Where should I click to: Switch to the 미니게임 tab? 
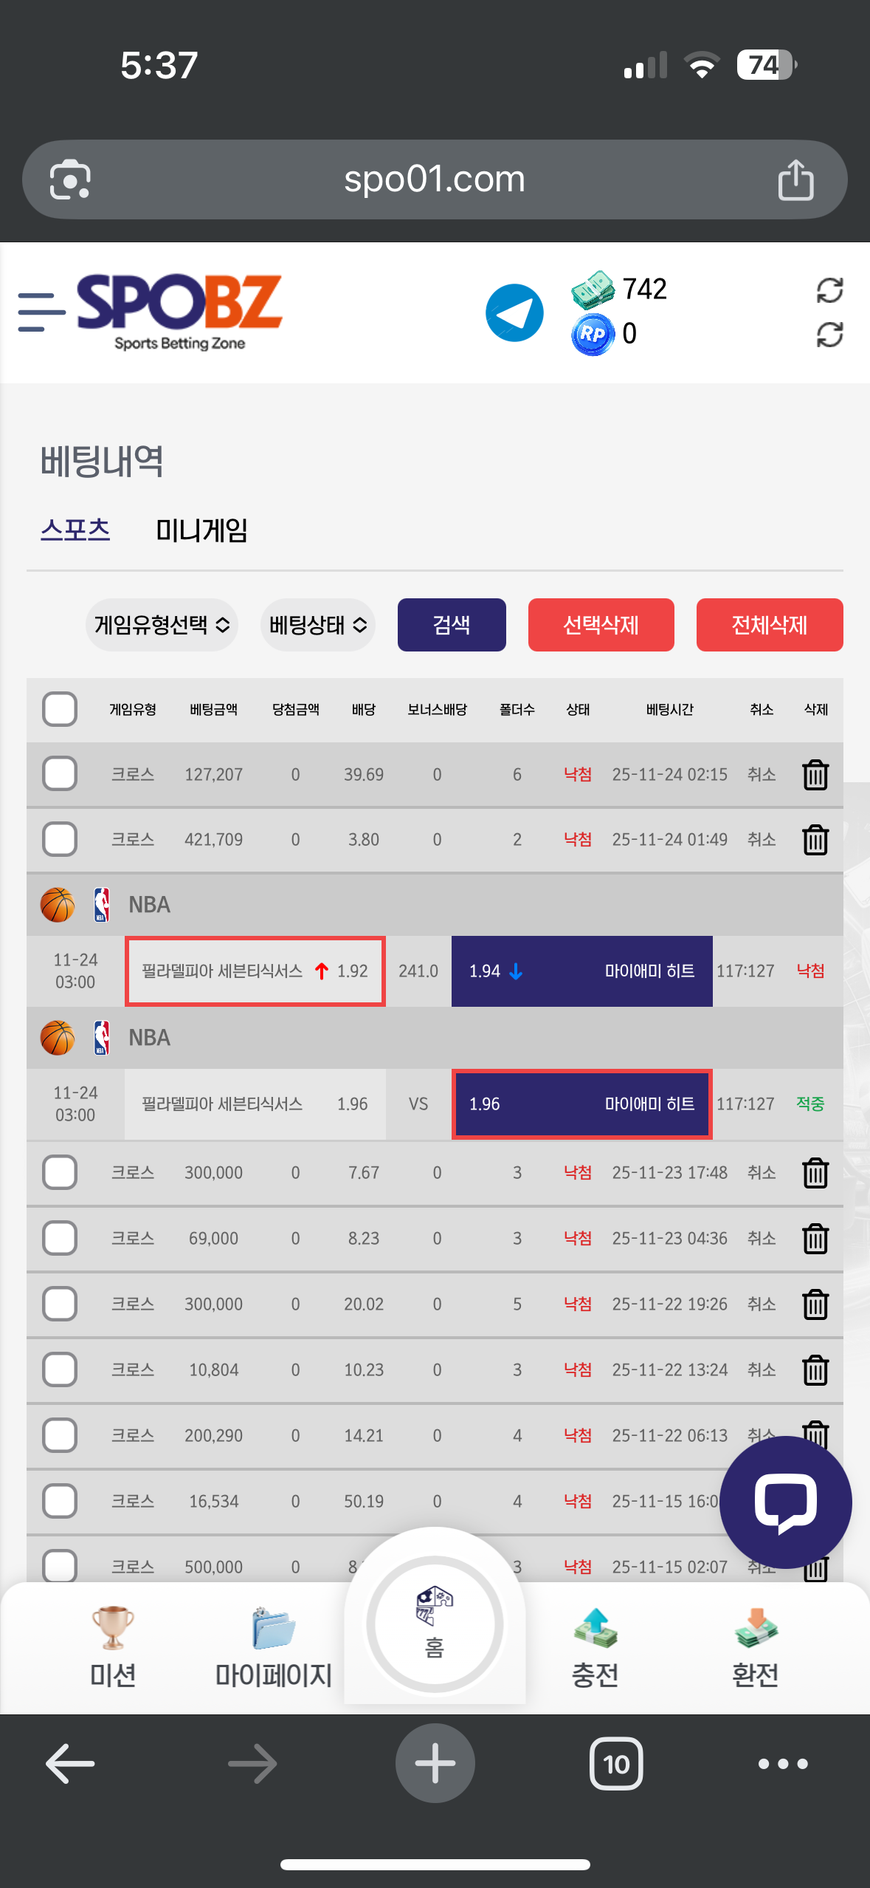201,530
